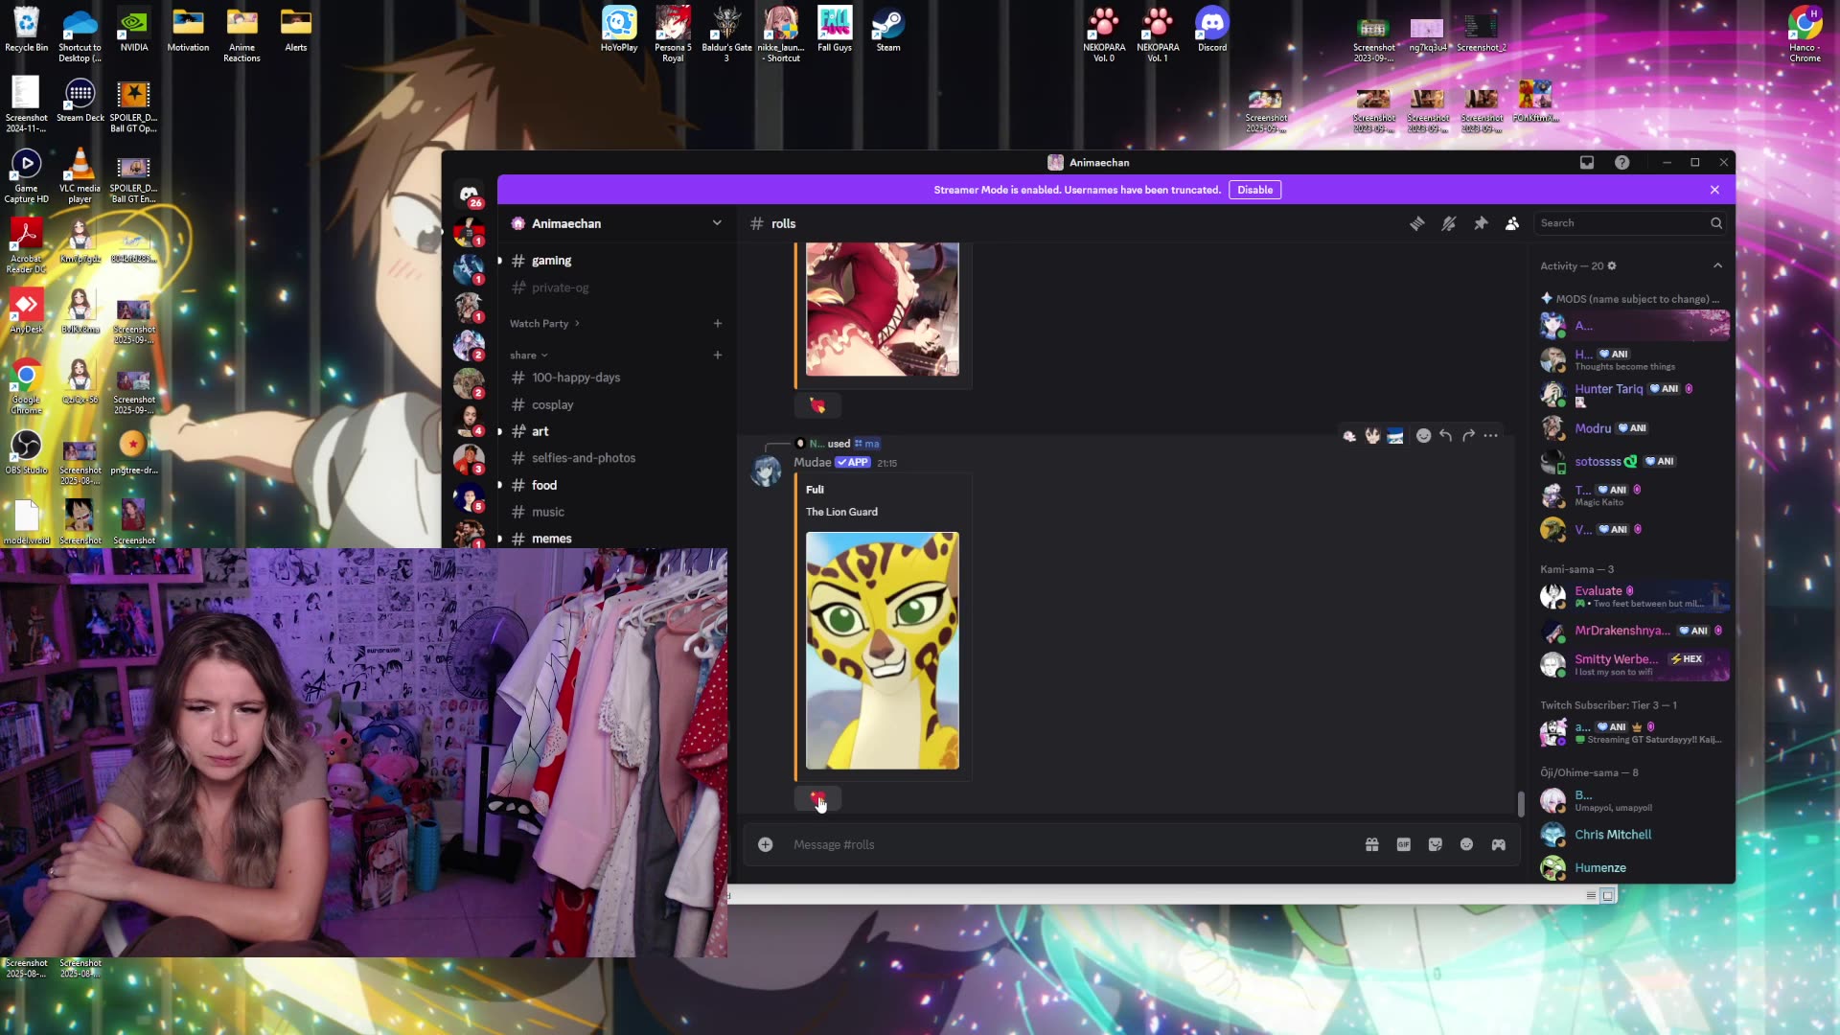Open the emoji picker in the chat input
Viewport: 1840px width, 1035px height.
coord(1466,844)
